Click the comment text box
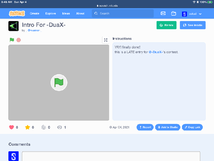The width and height of the screenshot is (214, 161). click(x=111, y=156)
